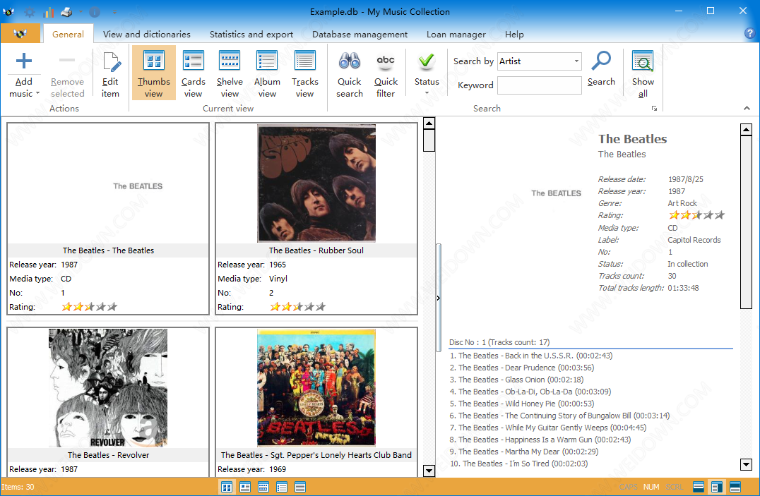This screenshot has width=760, height=496.
Task: Select the Rubber Soul album cover
Action: point(316,183)
